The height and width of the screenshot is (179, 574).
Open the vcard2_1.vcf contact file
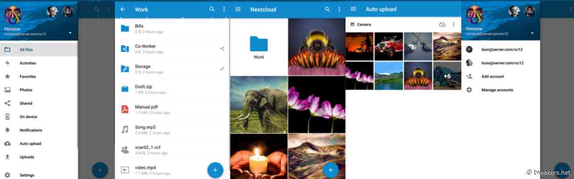coord(172,149)
